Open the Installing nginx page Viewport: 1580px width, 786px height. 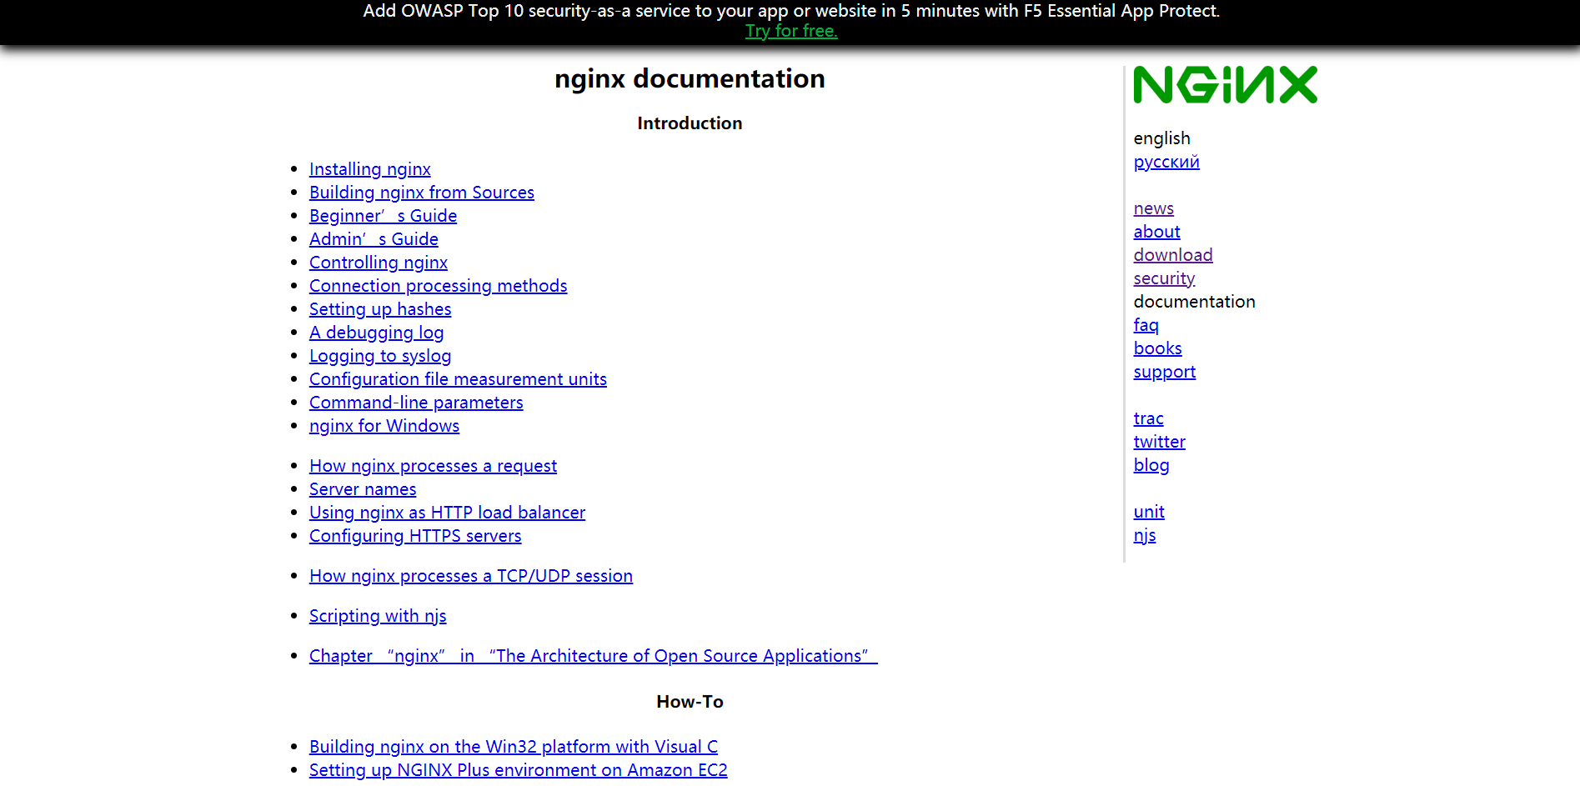369,168
